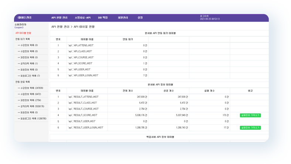Click 실패정보 가져오기 for RESULT_SCORE_HIST row

(250, 115)
